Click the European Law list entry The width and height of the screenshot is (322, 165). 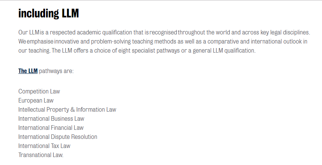pos(36,100)
